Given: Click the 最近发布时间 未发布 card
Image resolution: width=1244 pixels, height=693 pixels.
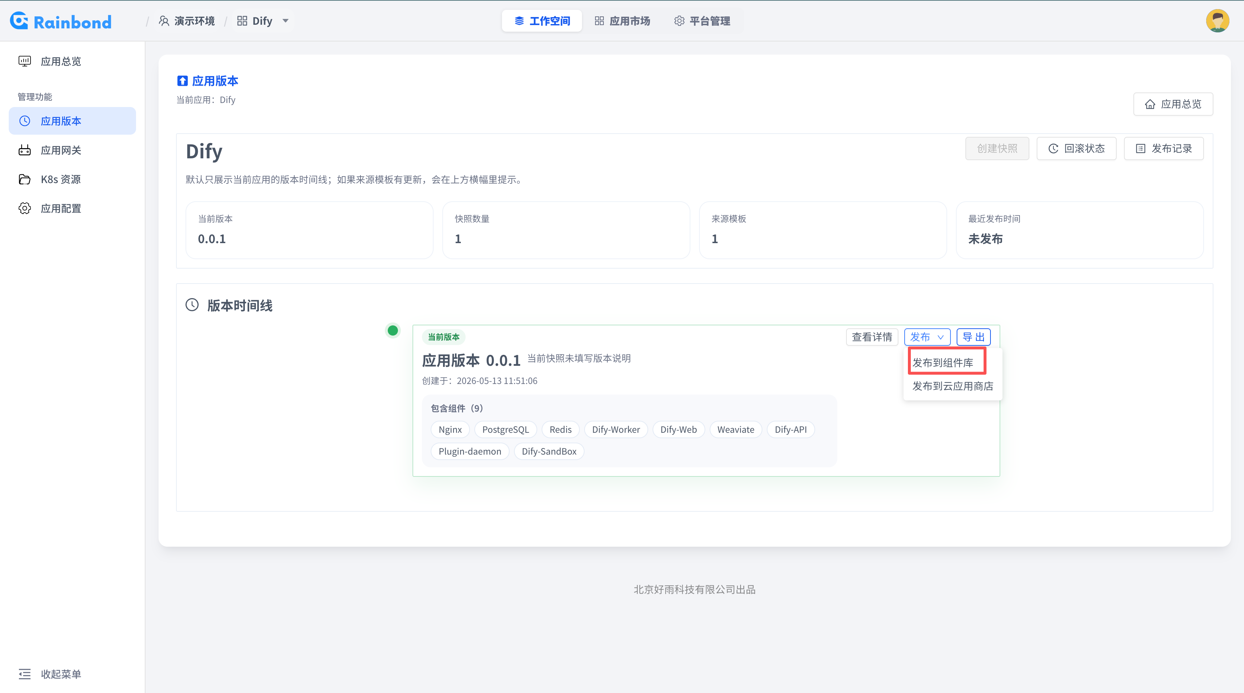Looking at the screenshot, I should (1080, 230).
